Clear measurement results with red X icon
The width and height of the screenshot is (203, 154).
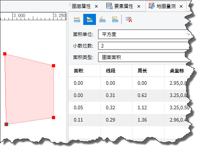129,19
